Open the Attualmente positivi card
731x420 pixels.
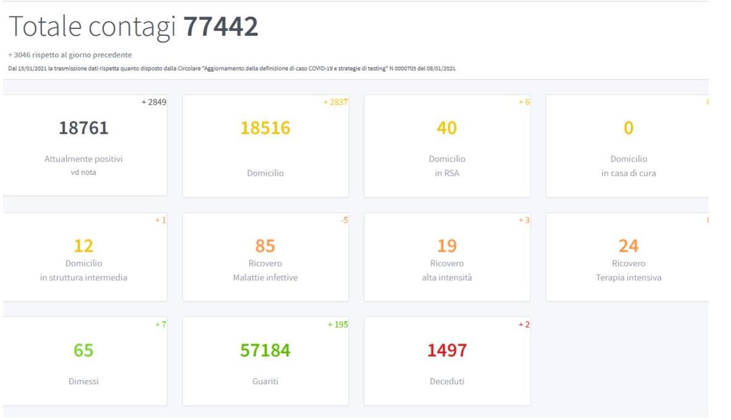click(83, 146)
